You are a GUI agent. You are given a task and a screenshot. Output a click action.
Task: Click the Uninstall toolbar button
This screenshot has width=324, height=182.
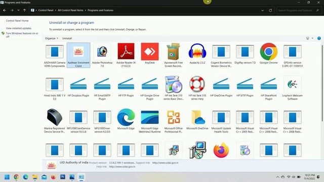[x=67, y=38]
